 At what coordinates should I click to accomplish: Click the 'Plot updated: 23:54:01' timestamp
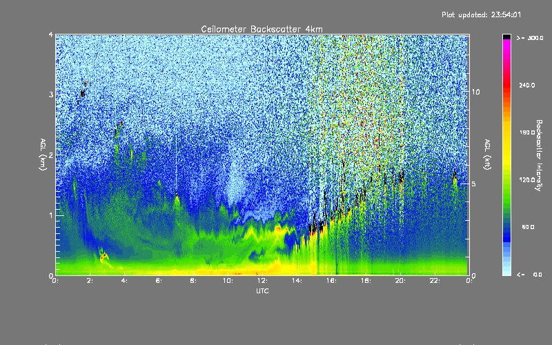[x=481, y=14]
